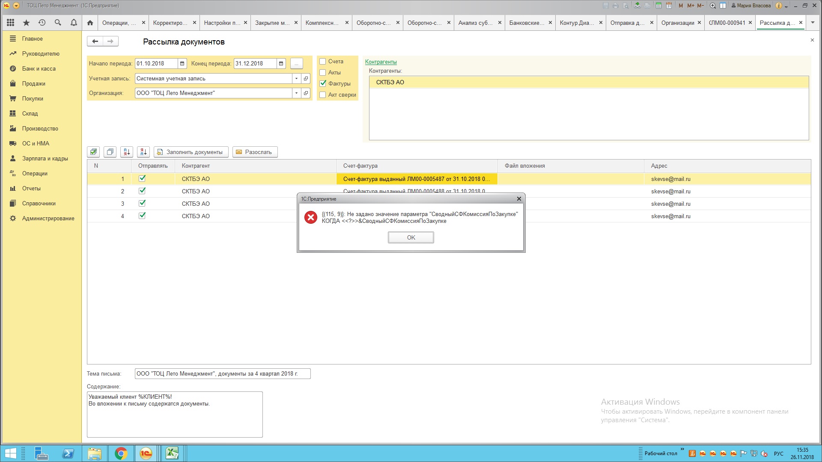This screenshot has width=822, height=462.
Task: Toggle panel layout icon in title bar
Action: pyautogui.click(x=723, y=6)
